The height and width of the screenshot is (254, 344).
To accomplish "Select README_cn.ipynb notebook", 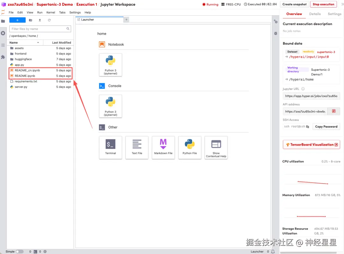I will click(x=40, y=70).
